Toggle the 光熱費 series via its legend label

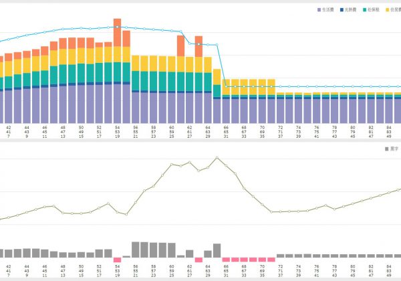pyautogui.click(x=351, y=10)
